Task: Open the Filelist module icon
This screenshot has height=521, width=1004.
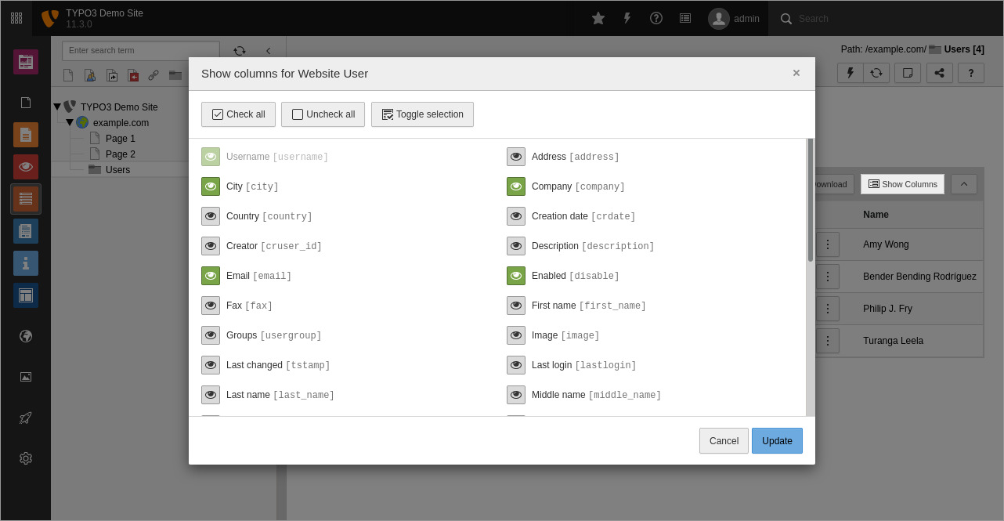Action: (x=26, y=377)
